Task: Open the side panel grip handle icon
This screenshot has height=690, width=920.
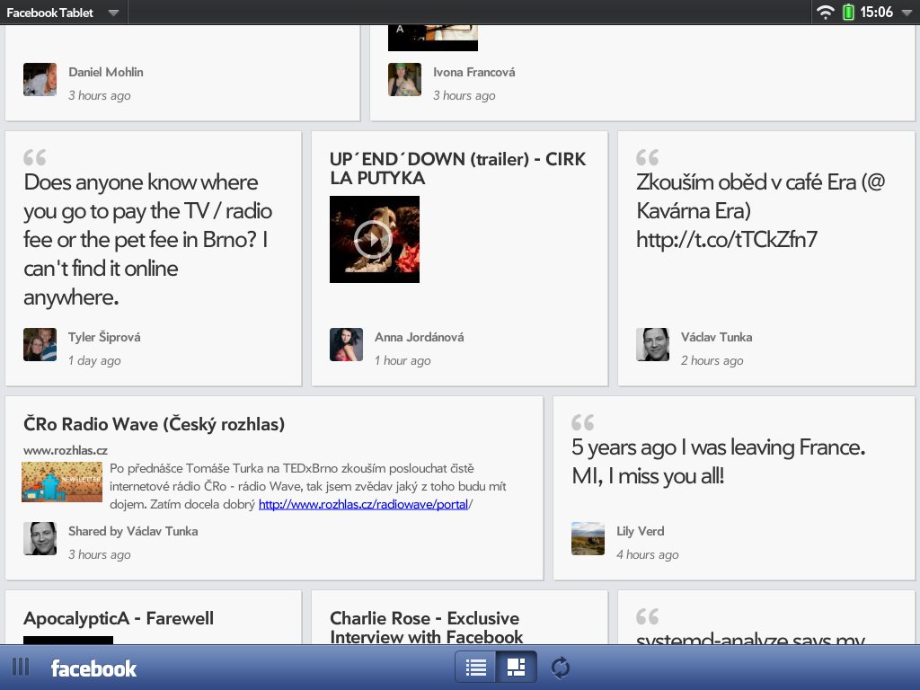Action: coord(21,668)
